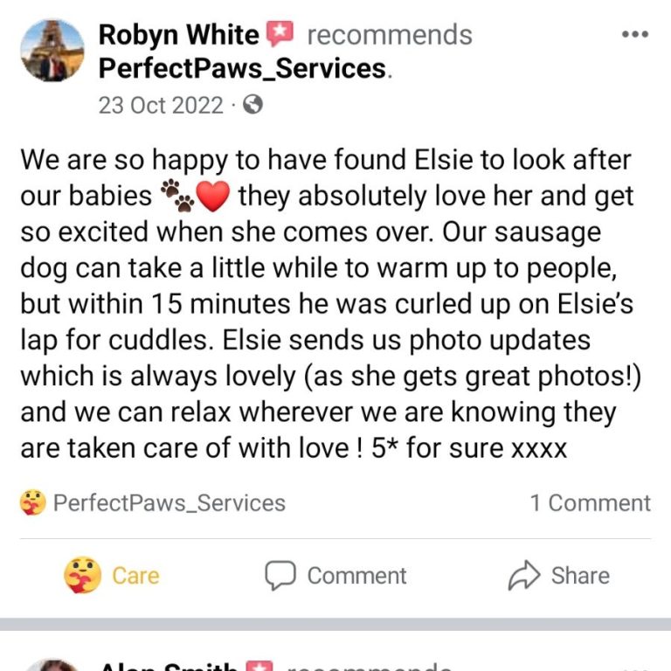
Task: Toggle the Care reaction button
Action: pos(111,575)
